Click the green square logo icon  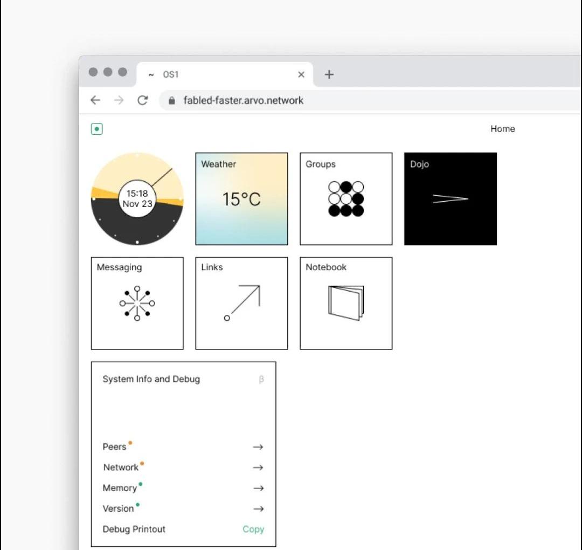click(97, 129)
